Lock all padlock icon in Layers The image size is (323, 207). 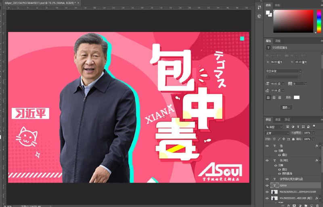click(293, 139)
